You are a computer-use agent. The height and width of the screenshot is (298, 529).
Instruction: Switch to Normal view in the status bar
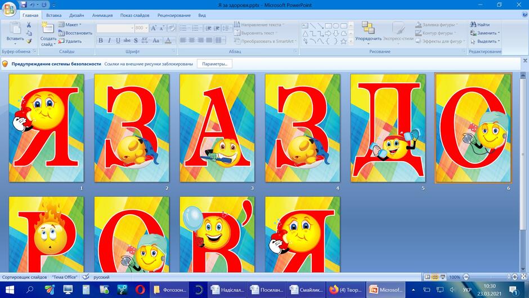(x=428, y=277)
